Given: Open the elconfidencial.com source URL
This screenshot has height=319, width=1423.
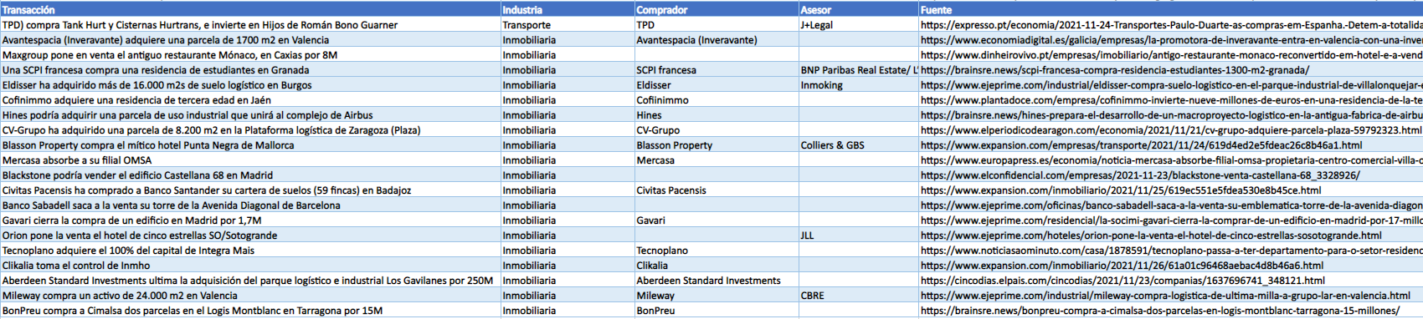Looking at the screenshot, I should tap(1171, 175).
